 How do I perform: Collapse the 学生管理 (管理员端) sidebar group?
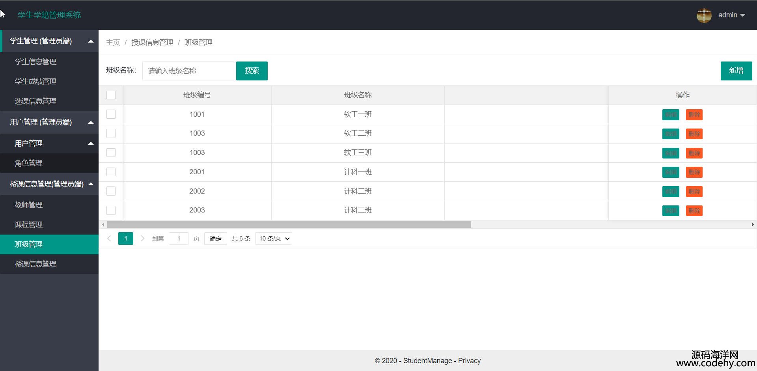(x=49, y=41)
